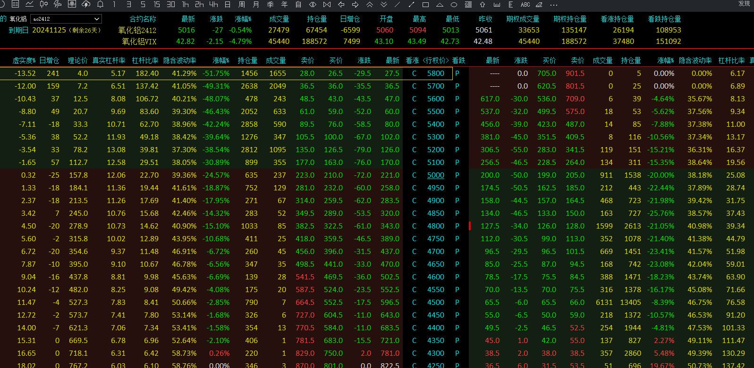Select the straight line drawing tool
Viewport: 754px width, 368px height.
click(x=397, y=4)
